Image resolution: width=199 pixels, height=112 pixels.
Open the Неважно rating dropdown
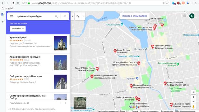coord(18,29)
